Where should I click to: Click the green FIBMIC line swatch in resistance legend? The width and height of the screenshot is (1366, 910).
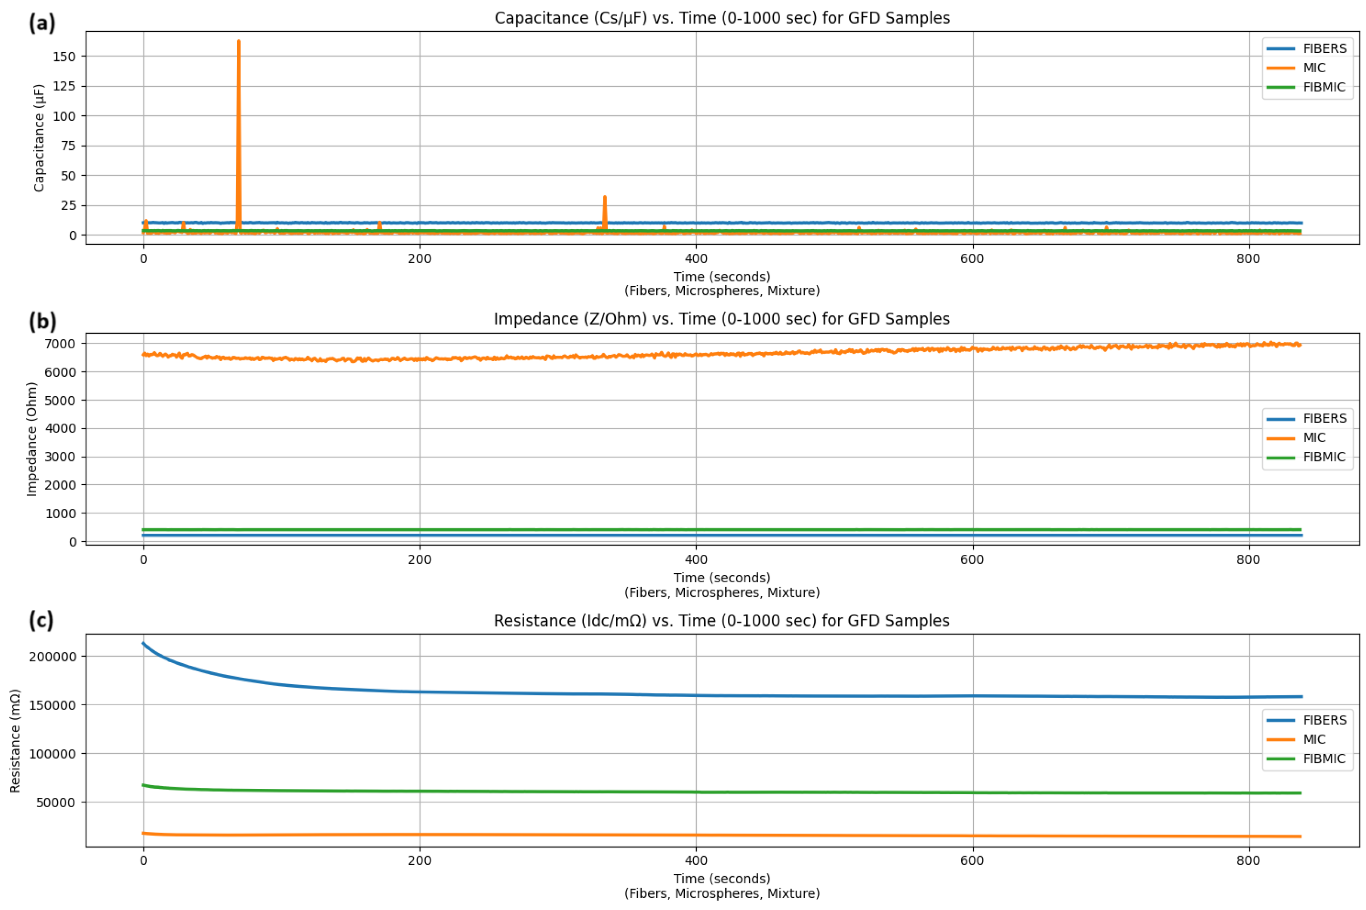(1280, 759)
